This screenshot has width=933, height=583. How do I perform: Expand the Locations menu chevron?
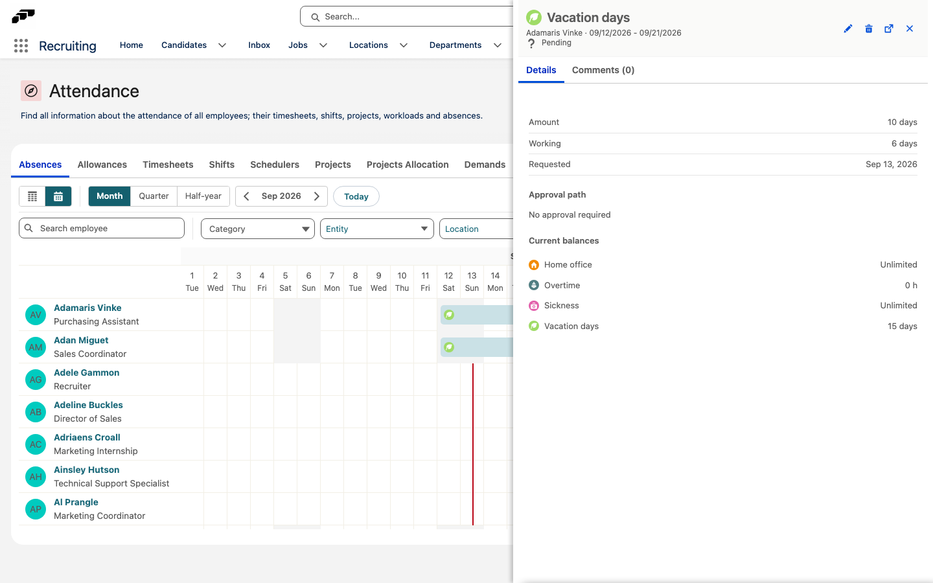pyautogui.click(x=404, y=45)
